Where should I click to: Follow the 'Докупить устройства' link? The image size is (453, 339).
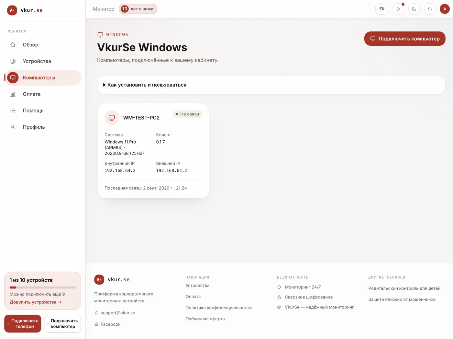coord(35,302)
